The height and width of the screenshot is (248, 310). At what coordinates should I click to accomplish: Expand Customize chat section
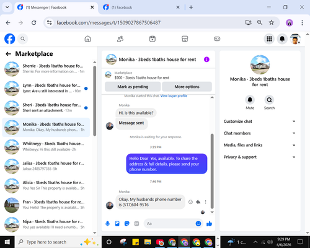click(x=260, y=122)
